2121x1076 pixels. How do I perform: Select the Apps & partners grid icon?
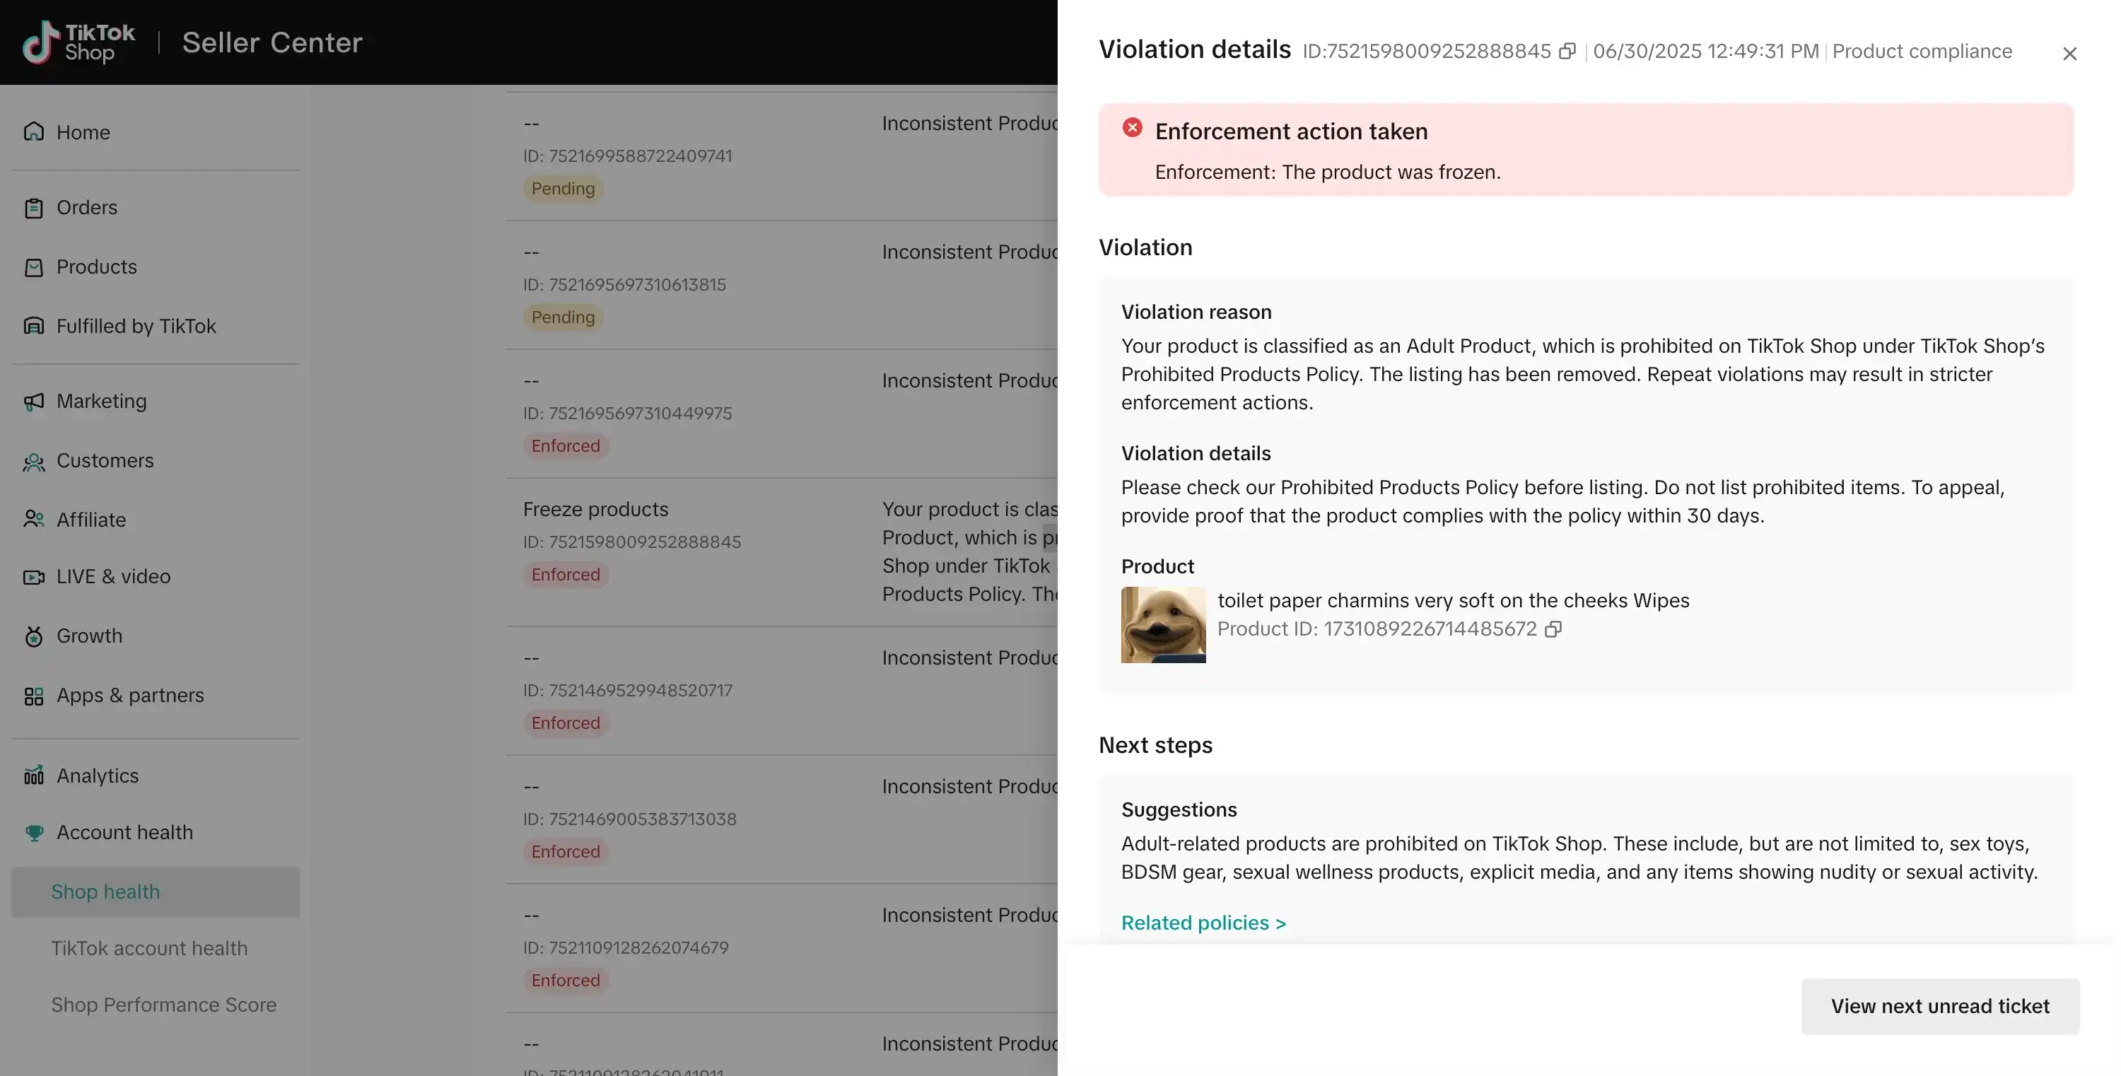pos(33,696)
